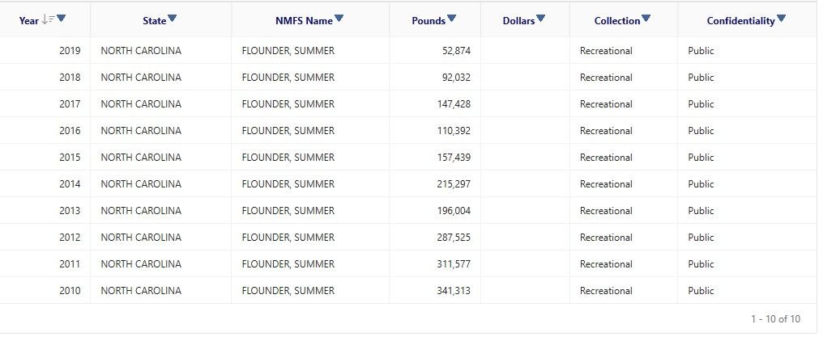Viewport: 823px width, 341px height.
Task: Select the 341,313 pounds cell
Action: click(435, 291)
